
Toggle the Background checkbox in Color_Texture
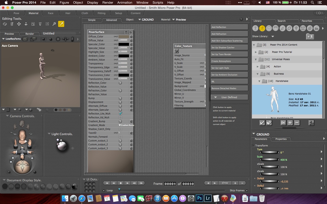click(205, 86)
